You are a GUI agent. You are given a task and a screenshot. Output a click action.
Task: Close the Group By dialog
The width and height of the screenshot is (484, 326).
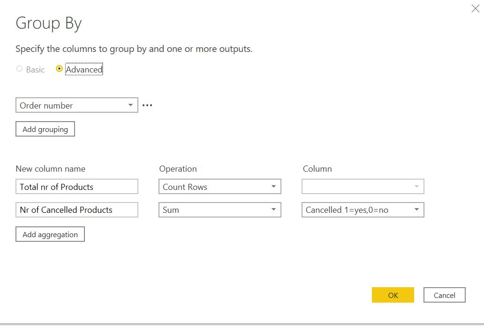(x=476, y=8)
